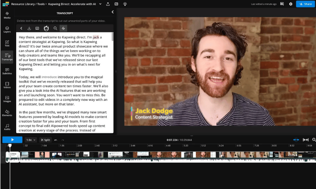Open the Media sidebar panel
The height and width of the screenshot is (189, 316).
[7, 15]
